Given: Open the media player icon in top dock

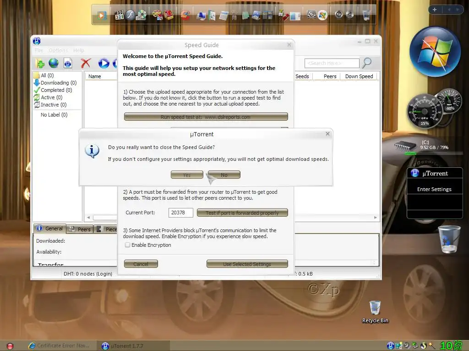Looking at the screenshot, I should point(101,15).
